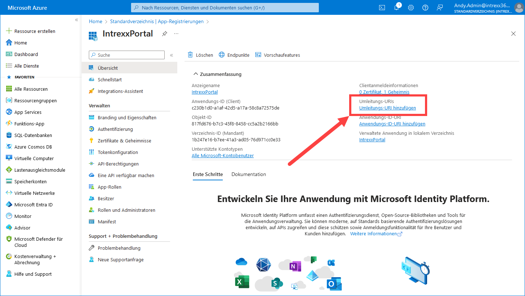This screenshot has height=296, width=525.
Task: Click the Virtuelle Computer icon
Action: 9,158
